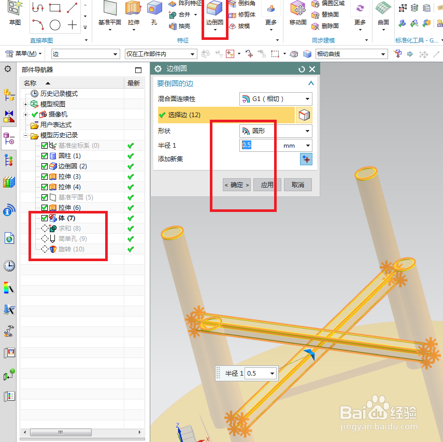Image resolution: width=443 pixels, height=442 pixels.
Task: Toggle the 圆柱 (1) feature checkbox
Action: tap(45, 156)
